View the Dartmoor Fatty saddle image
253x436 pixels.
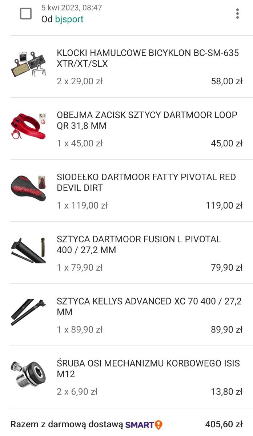coord(28,188)
